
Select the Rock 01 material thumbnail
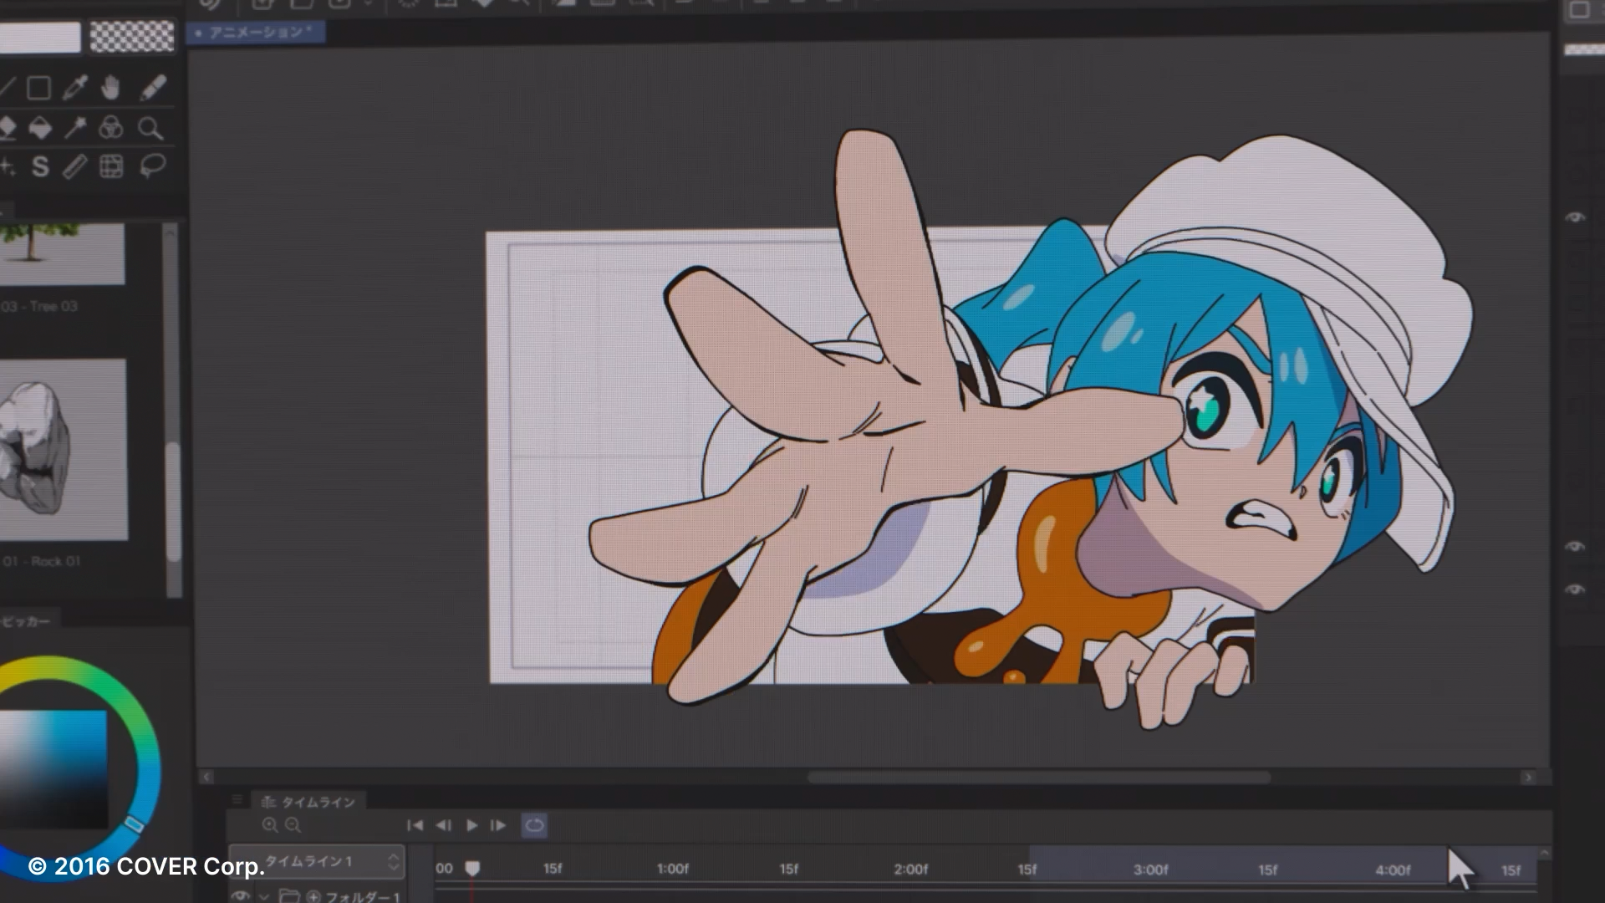(64, 450)
